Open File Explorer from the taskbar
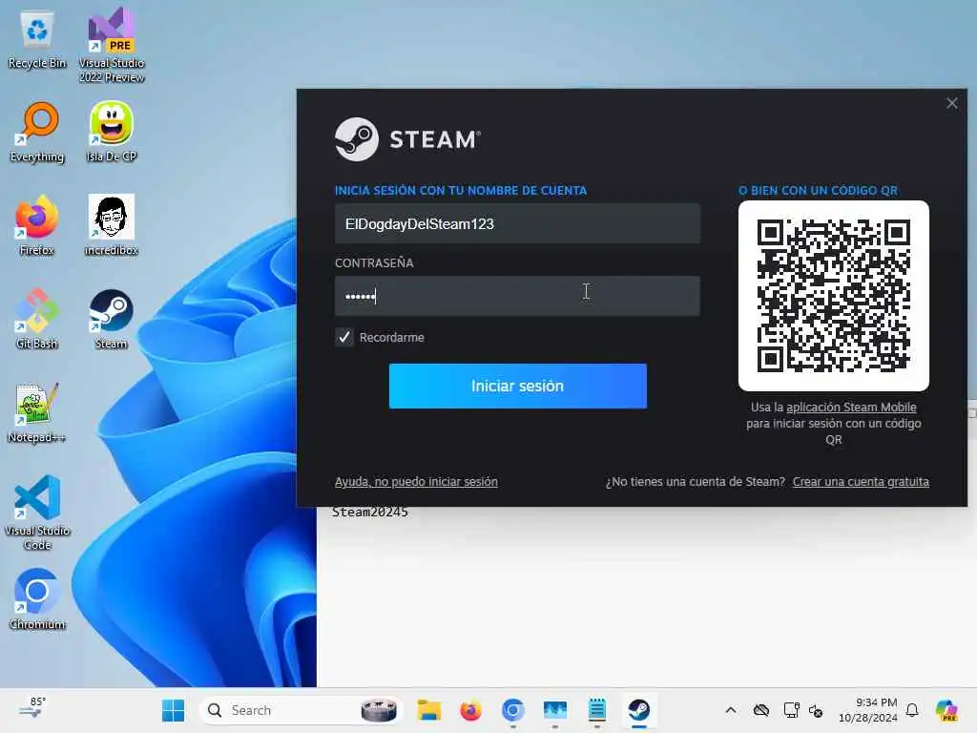Screen dimensions: 977x733 click(428, 710)
